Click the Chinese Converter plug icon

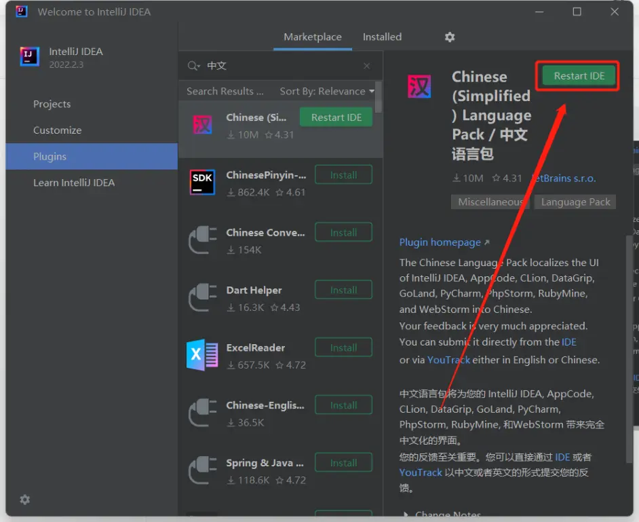203,240
